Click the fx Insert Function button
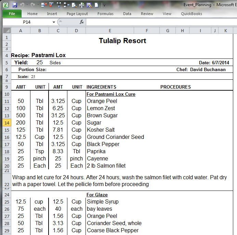The image size is (237, 235). tap(82, 22)
